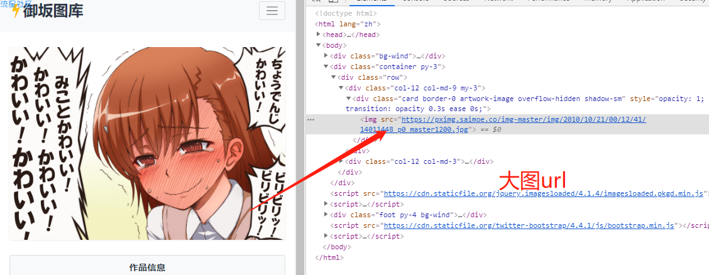
Task: Expand the div class bg-wind node
Action: 326,56
